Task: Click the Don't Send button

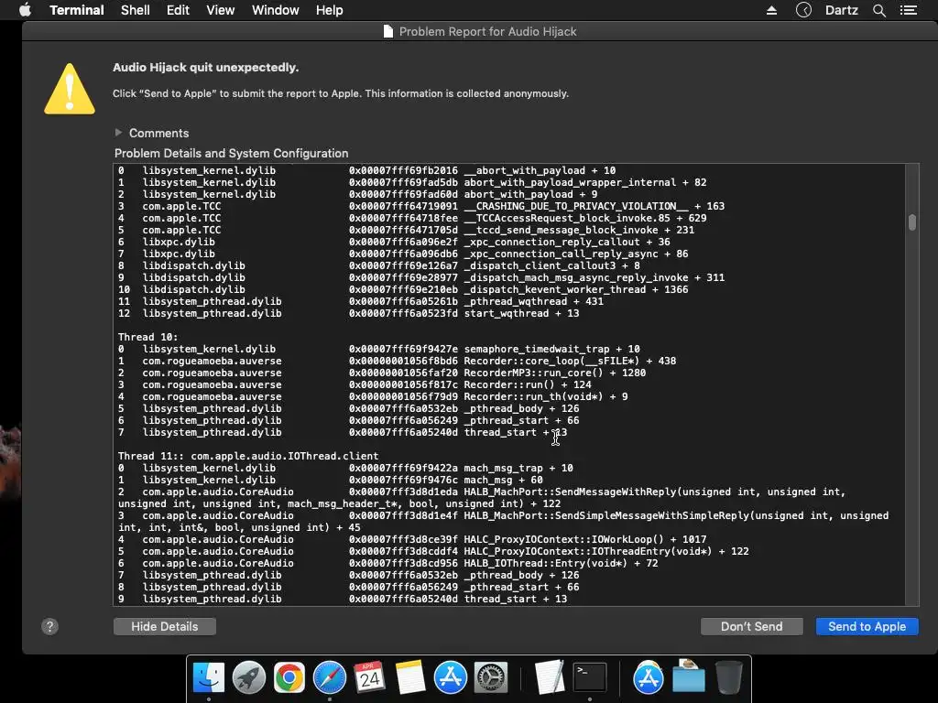Action: pos(751,626)
